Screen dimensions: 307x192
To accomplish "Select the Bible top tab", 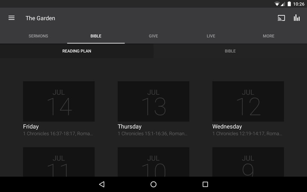I will (x=96, y=36).
